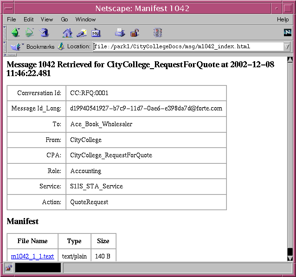Collapse the location toolbar handle
The height and width of the screenshot is (277, 296).
click(5, 46)
